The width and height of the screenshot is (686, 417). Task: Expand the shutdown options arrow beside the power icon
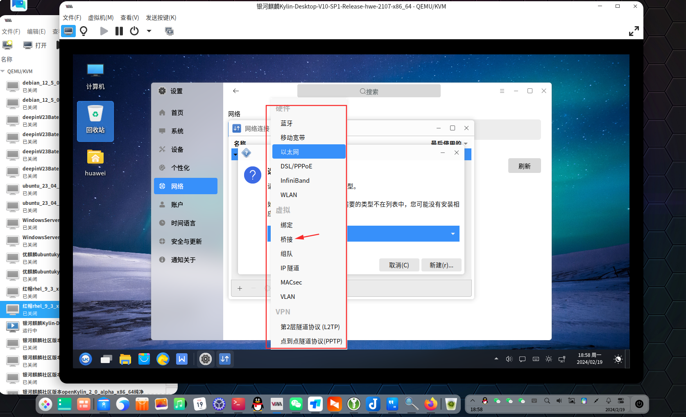point(149,31)
